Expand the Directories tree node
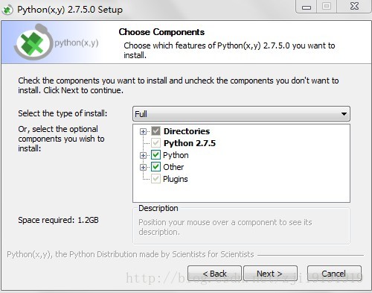Image resolution: width=372 pixels, height=293 pixels. (143, 131)
